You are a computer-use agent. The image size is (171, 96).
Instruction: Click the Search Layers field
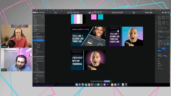coord(39,15)
